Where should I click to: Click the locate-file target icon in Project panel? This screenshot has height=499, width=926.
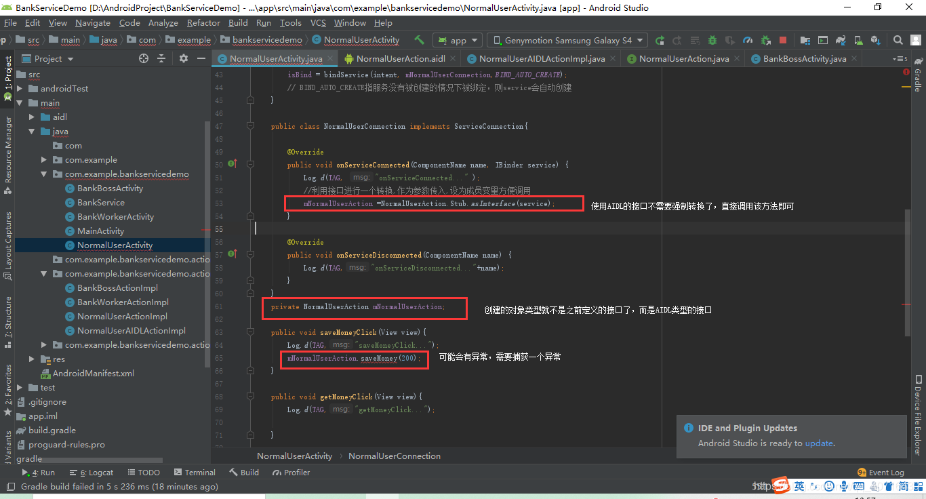point(144,58)
